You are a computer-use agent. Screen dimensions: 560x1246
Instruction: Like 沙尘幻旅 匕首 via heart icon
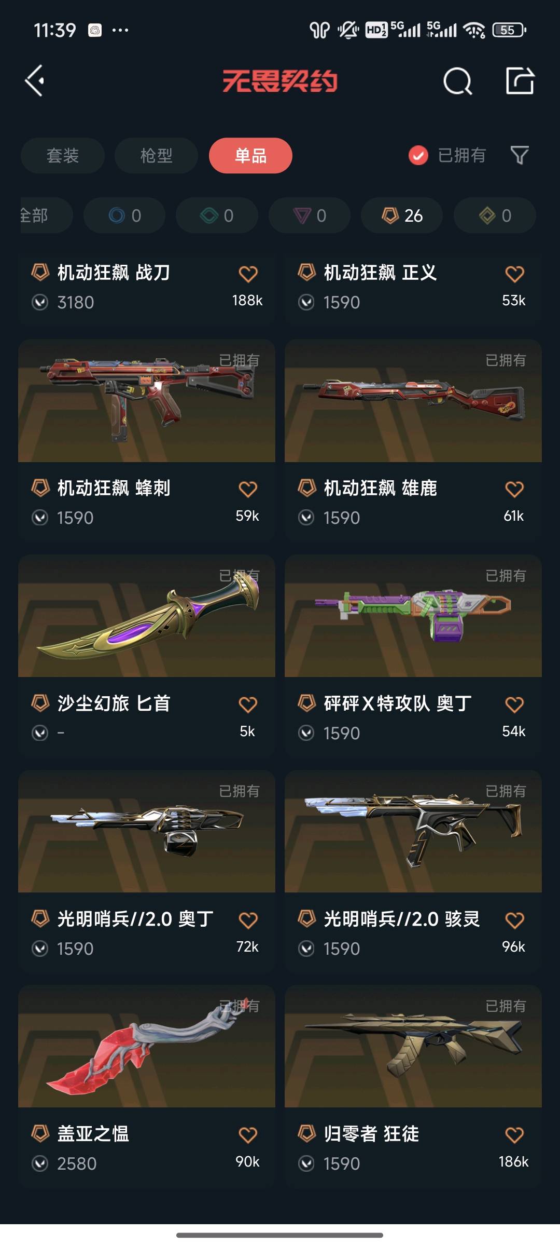point(248,705)
